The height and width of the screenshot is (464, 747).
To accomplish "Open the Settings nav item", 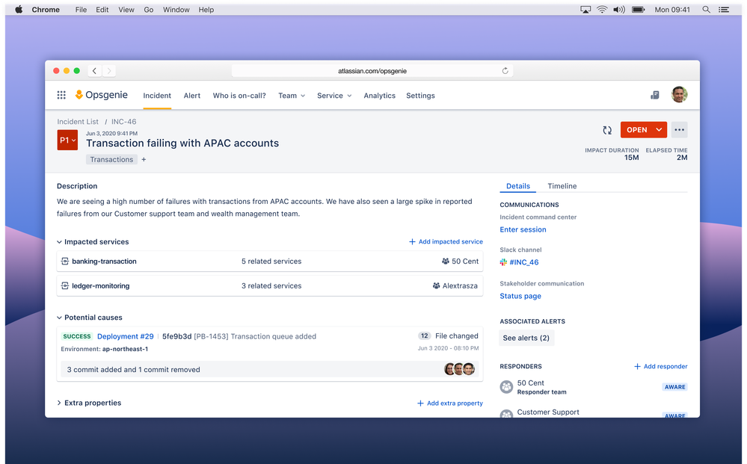I will point(420,96).
